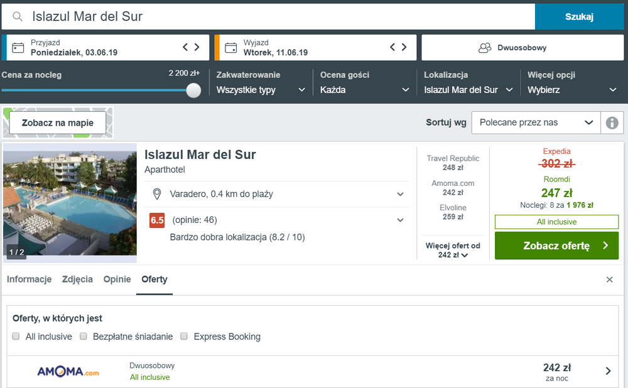Open the check-in calendar icon
628x388 pixels.
18,48
